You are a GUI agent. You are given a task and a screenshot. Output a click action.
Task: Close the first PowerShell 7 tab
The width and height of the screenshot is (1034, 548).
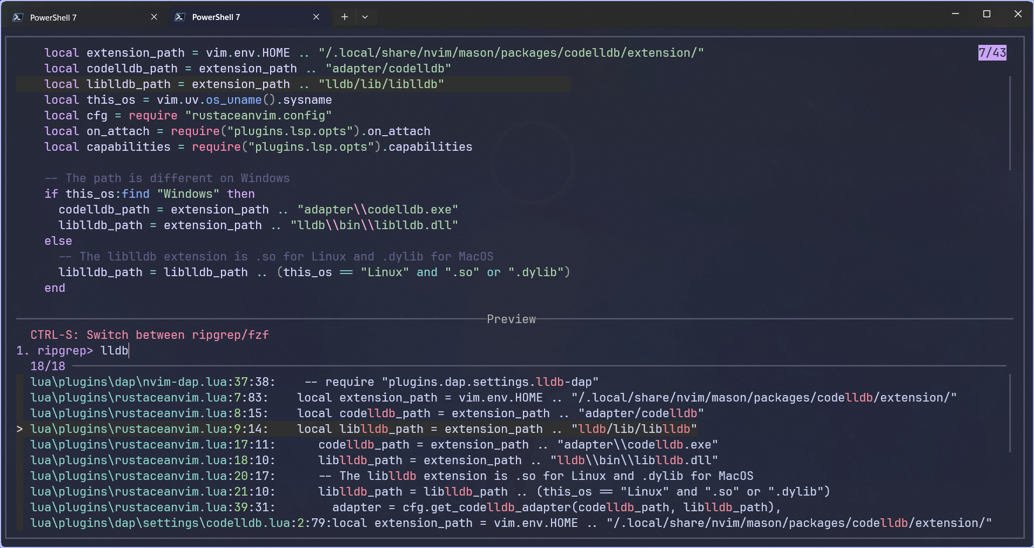(154, 17)
